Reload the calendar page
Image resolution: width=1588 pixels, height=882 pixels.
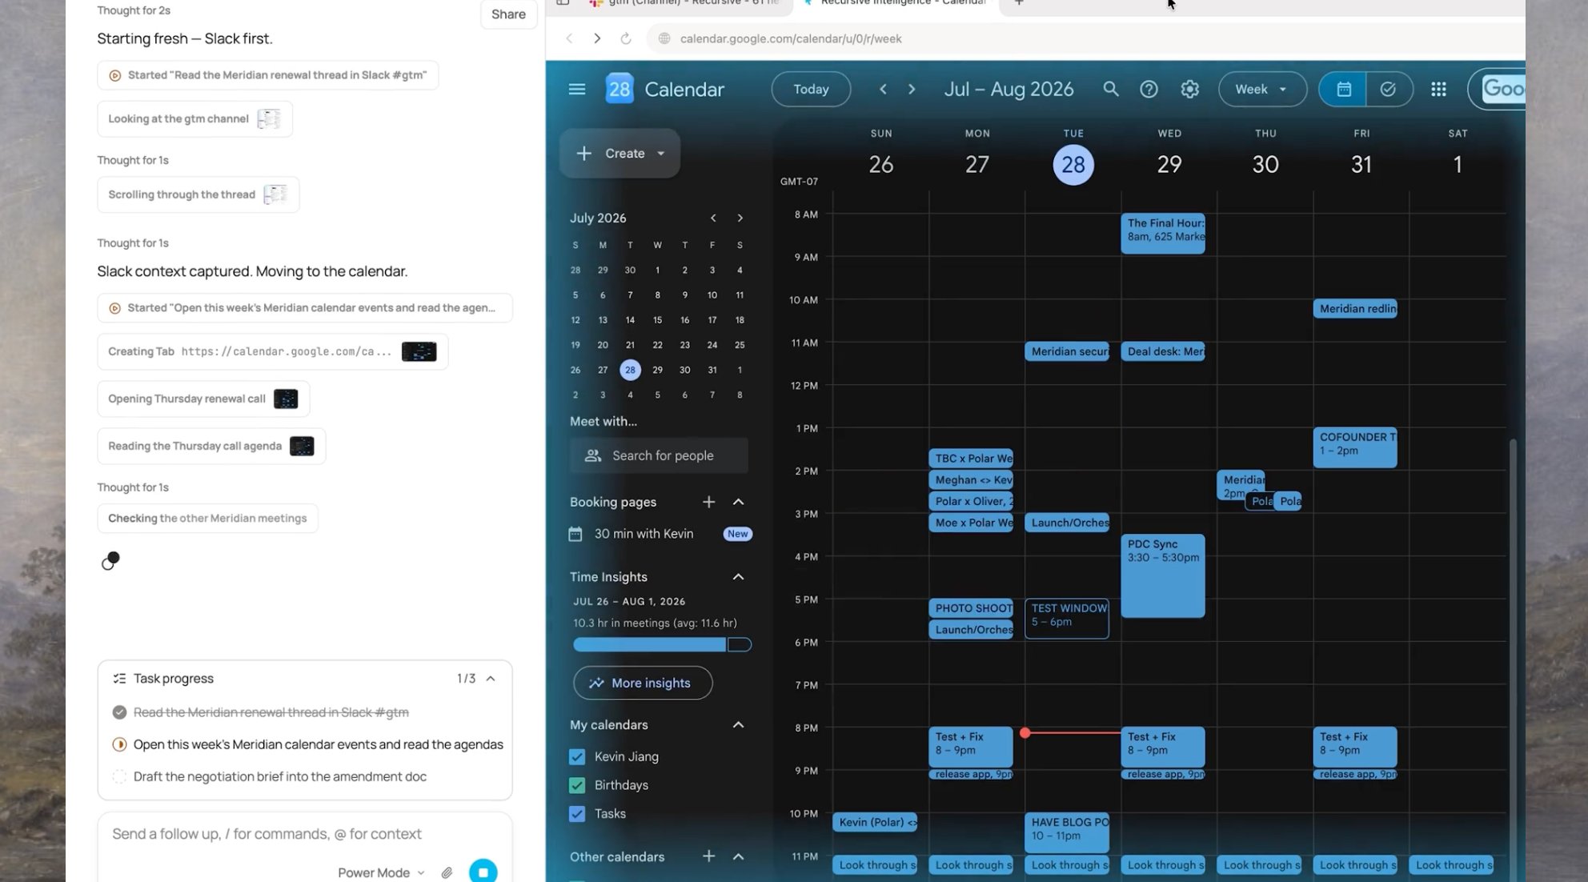coord(626,38)
